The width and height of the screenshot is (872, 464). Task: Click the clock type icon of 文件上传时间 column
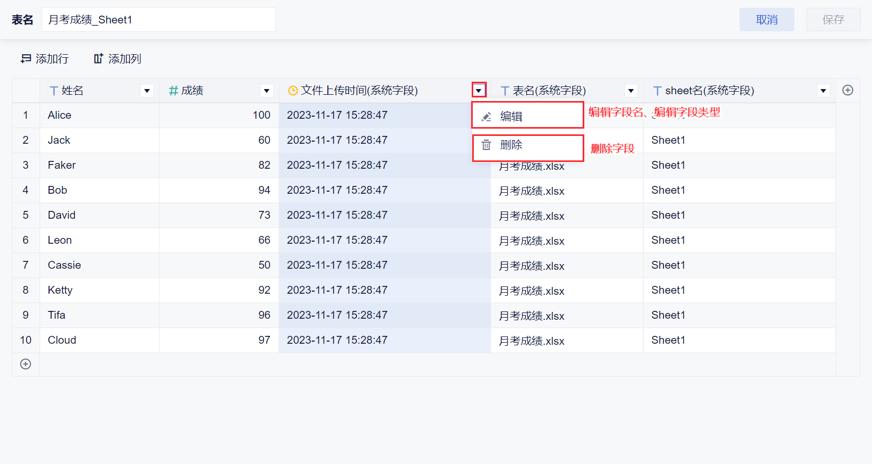(293, 91)
